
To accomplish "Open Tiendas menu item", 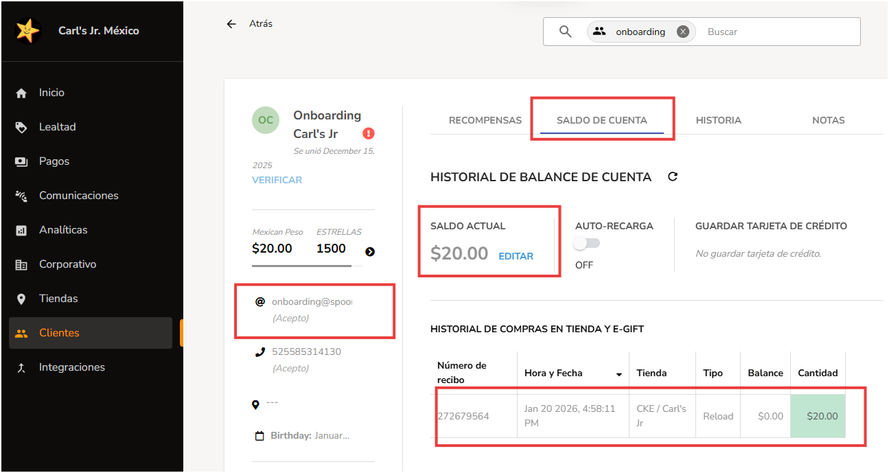I will 91,299.
